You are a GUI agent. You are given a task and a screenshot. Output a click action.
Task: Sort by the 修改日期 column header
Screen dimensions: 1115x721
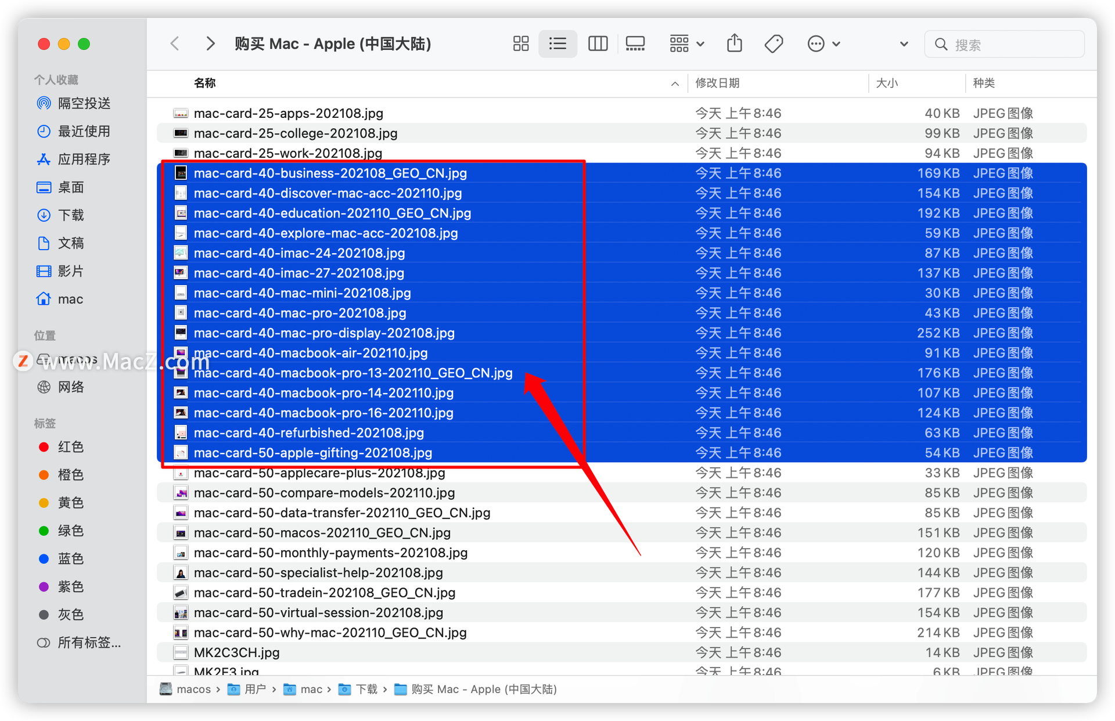717,83
